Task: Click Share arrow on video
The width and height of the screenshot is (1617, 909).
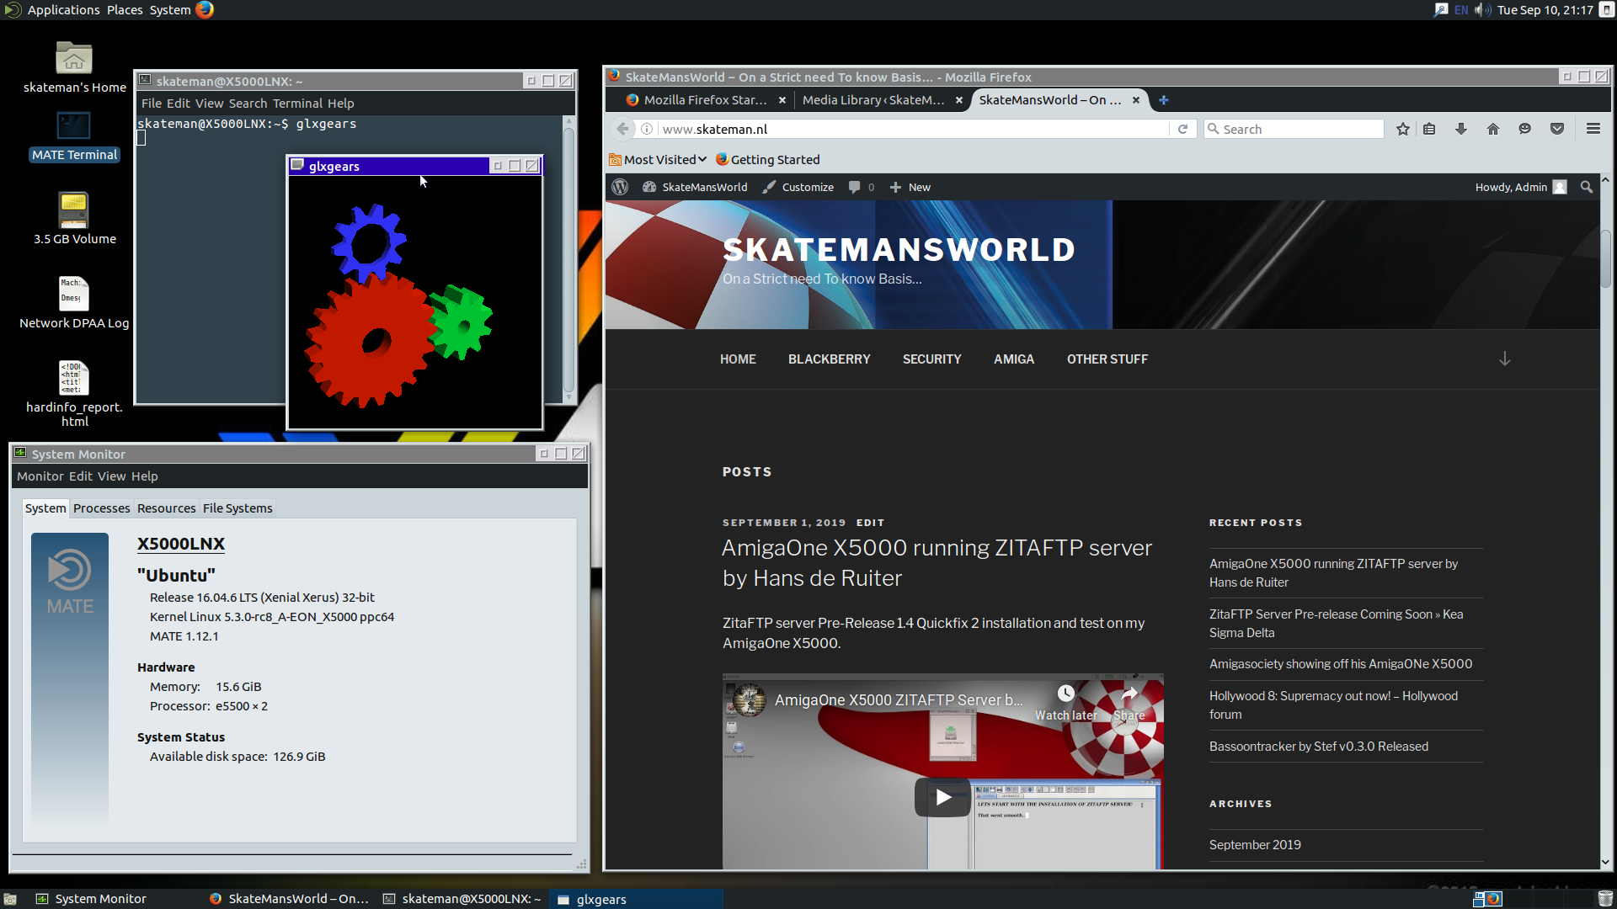Action: (1129, 702)
